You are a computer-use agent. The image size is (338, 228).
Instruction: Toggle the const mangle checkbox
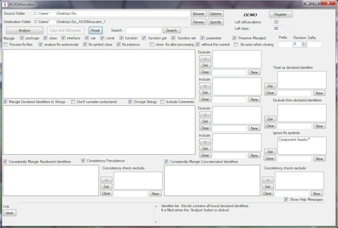point(102,38)
